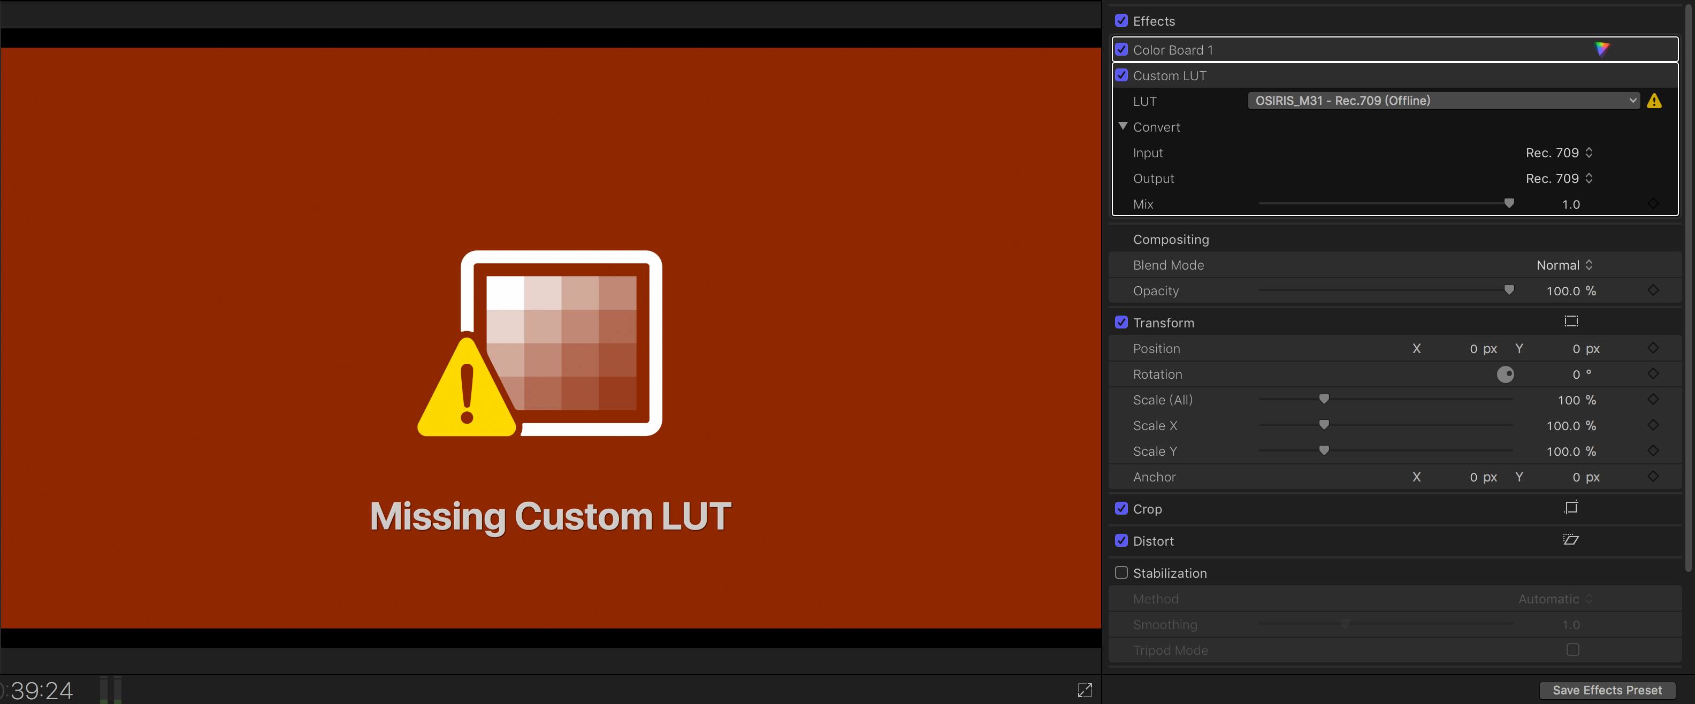The height and width of the screenshot is (704, 1695).
Task: Click the Smoothing value 1.0
Action: point(1571,624)
